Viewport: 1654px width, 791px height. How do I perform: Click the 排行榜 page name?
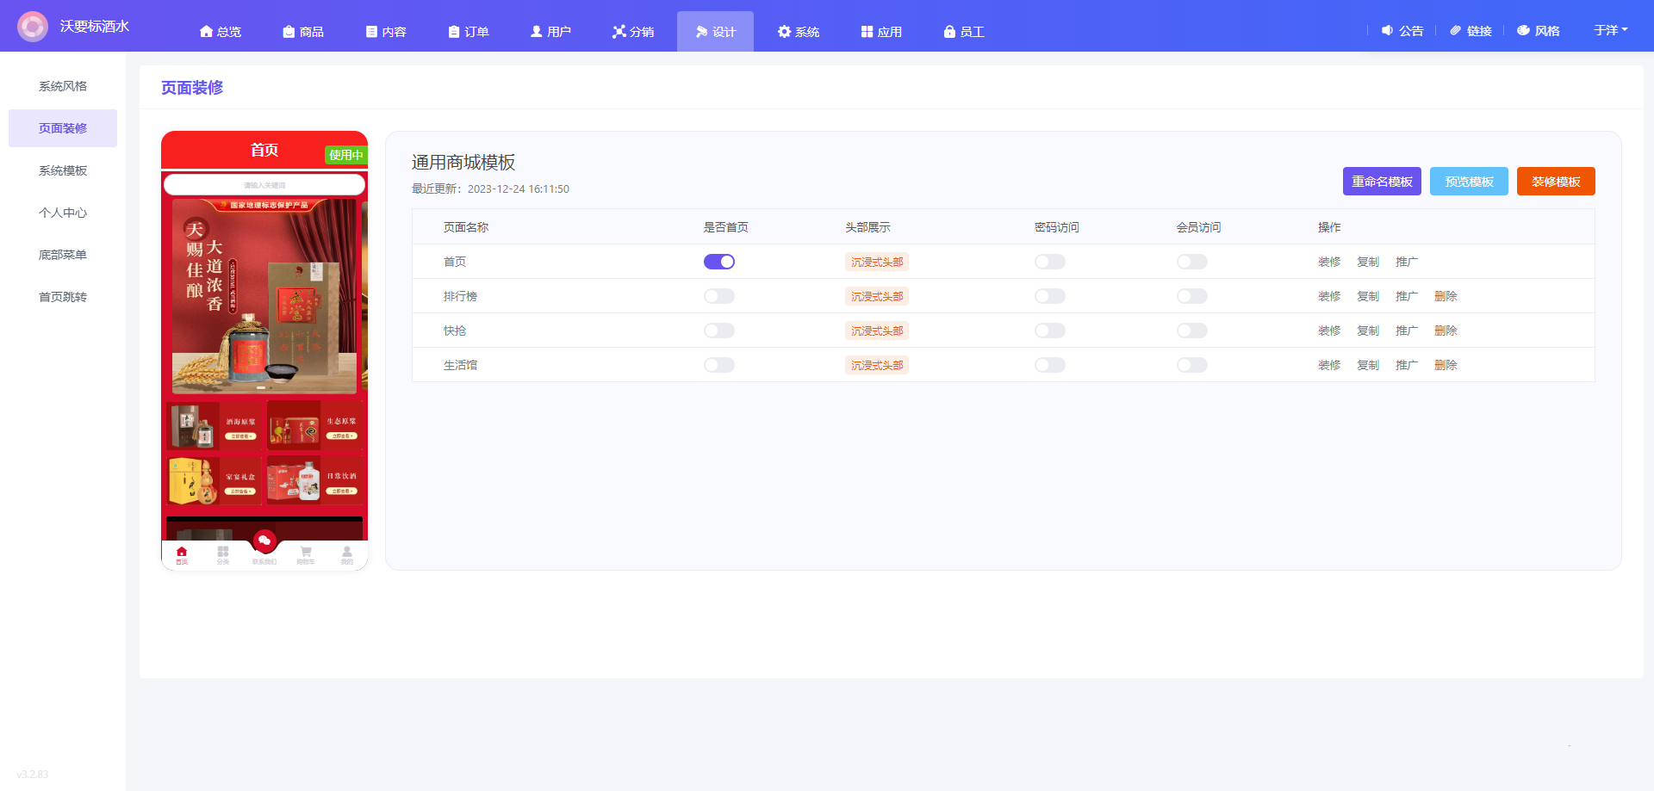(x=460, y=296)
